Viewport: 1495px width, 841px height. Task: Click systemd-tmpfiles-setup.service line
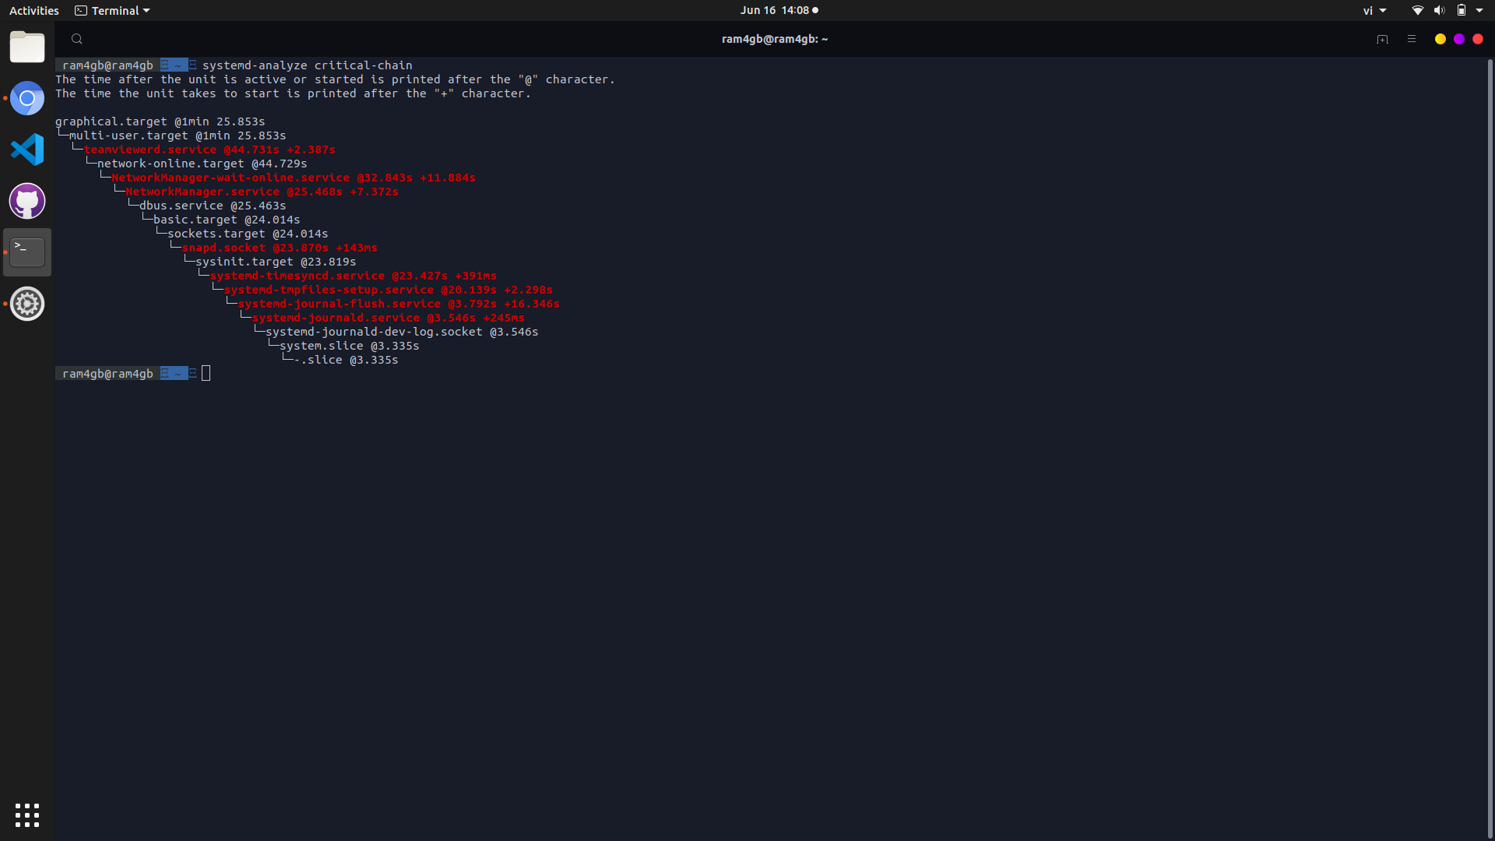388,290
